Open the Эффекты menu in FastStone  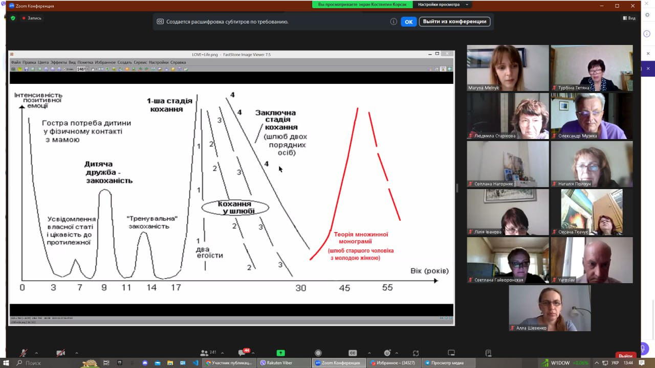(58, 62)
